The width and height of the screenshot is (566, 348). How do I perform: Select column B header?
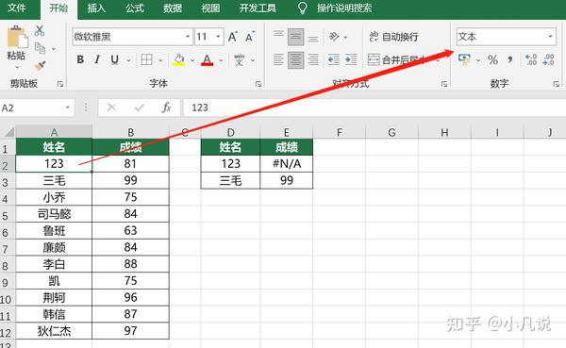pyautogui.click(x=131, y=132)
